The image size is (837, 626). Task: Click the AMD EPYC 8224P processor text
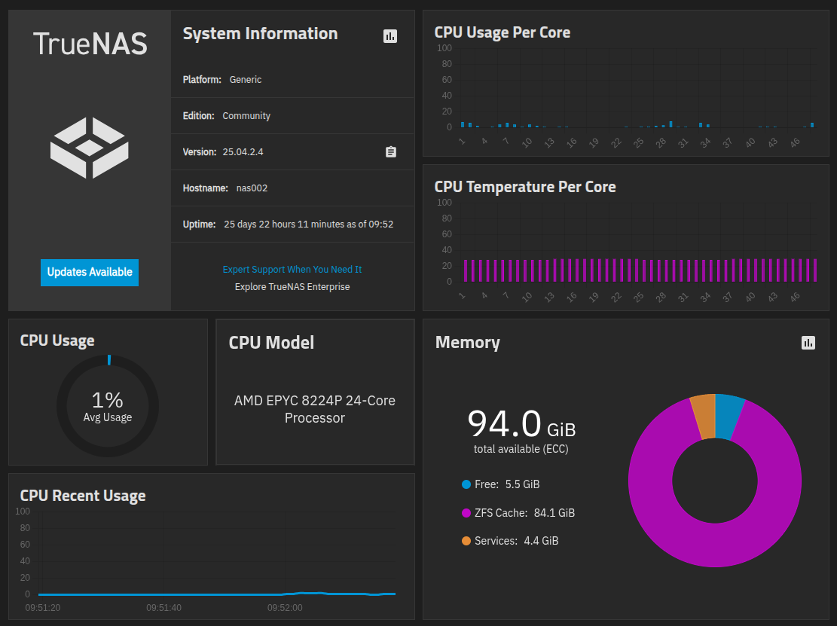pos(315,409)
